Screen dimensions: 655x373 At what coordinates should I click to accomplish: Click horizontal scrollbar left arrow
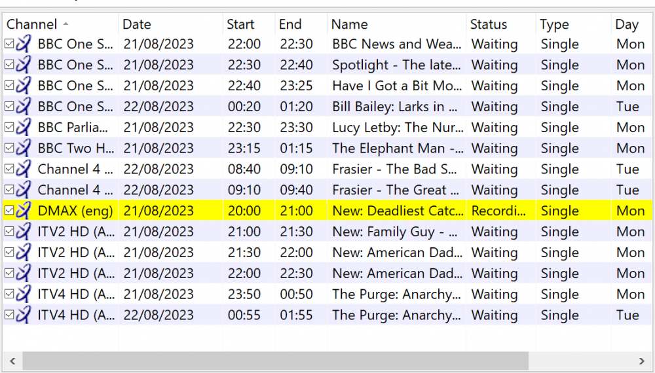click(x=12, y=361)
